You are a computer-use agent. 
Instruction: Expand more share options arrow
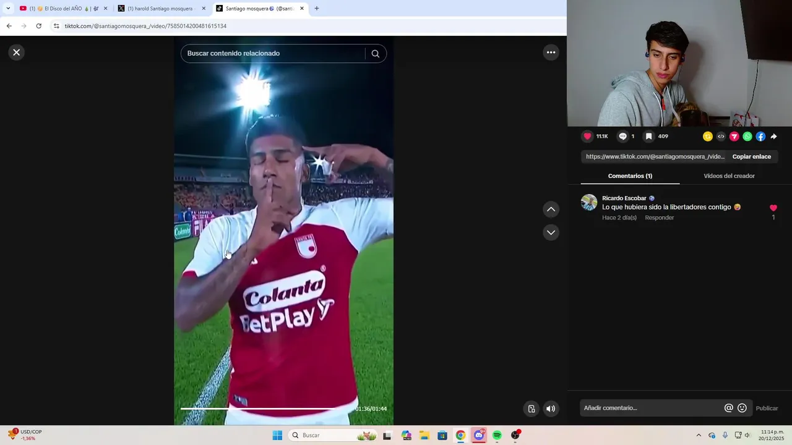coord(773,137)
